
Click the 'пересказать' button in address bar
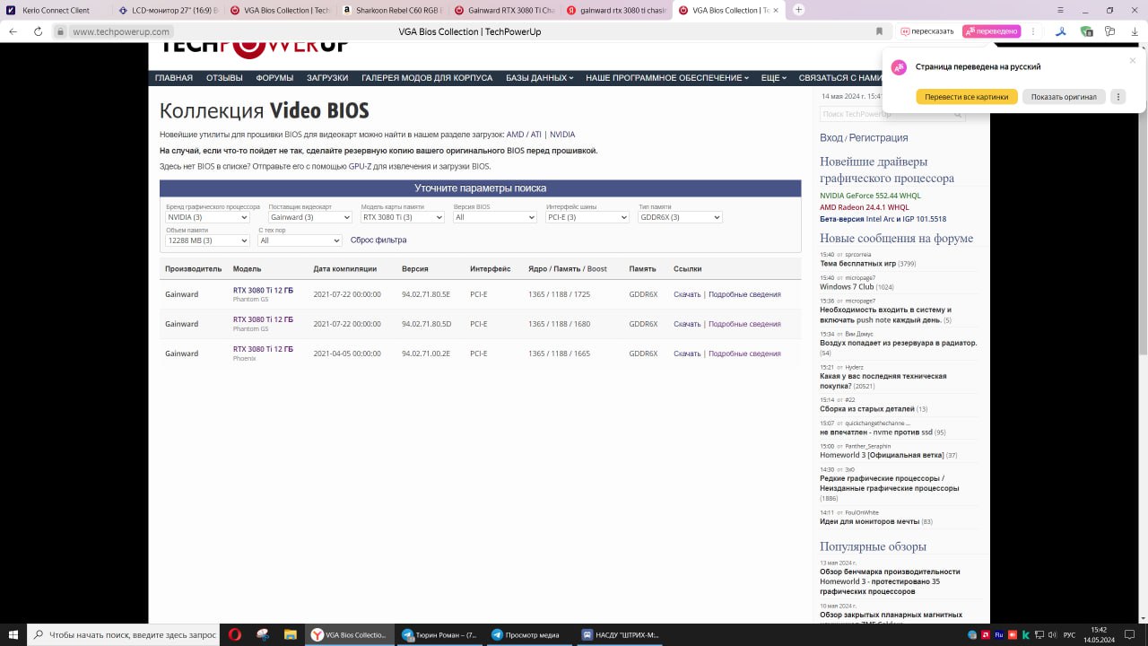(x=928, y=31)
